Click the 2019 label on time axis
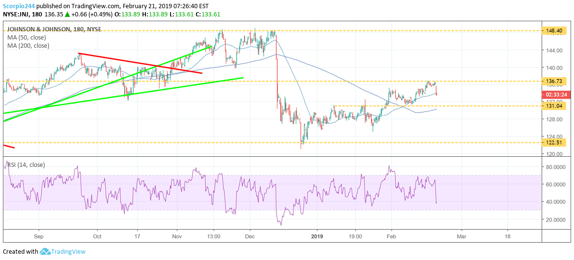The width and height of the screenshot is (574, 260). (316, 237)
